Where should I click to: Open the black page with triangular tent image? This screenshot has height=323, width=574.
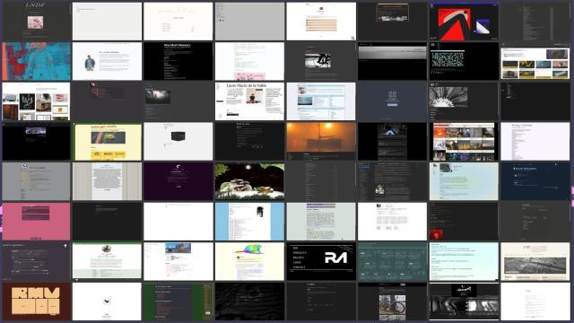tap(393, 142)
